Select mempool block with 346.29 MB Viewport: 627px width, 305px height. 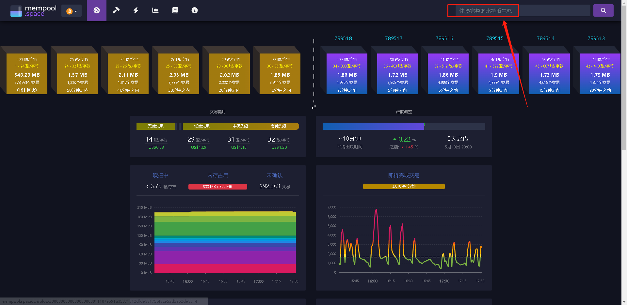tap(27, 74)
